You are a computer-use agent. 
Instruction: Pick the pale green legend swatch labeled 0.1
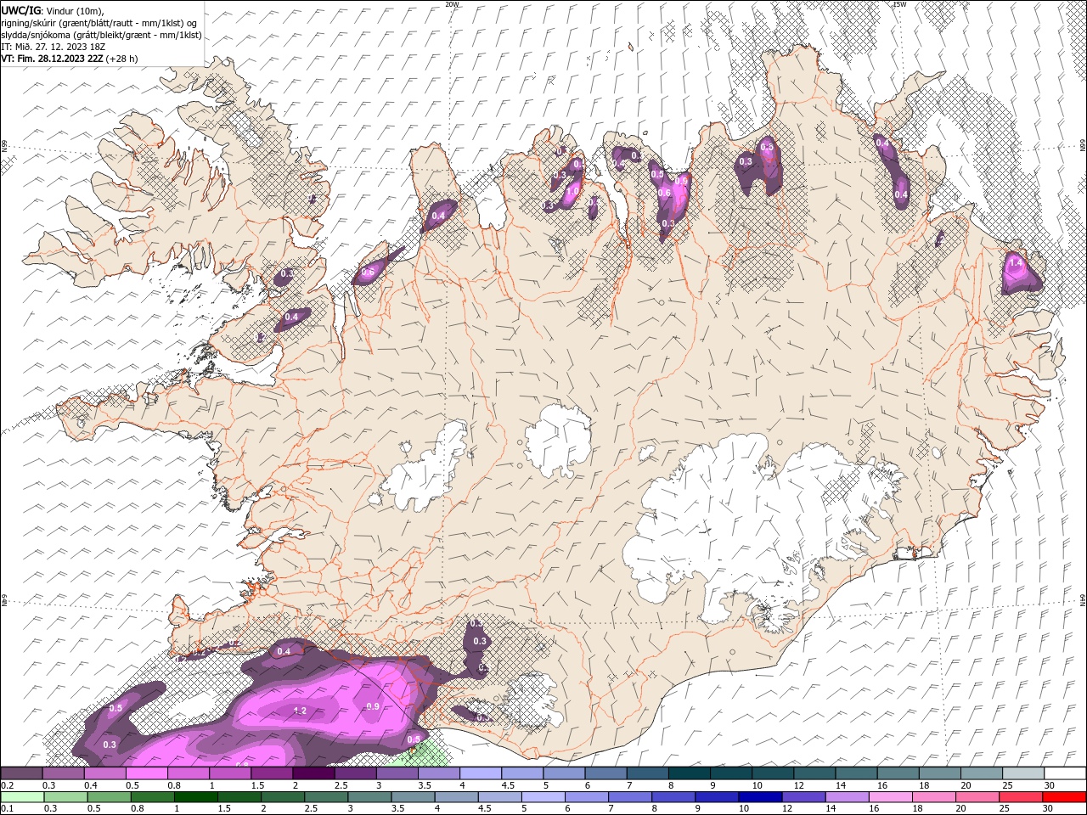[x=22, y=797]
